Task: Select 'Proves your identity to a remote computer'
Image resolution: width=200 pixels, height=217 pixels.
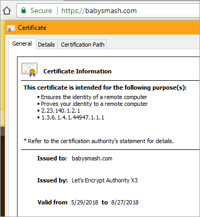Action: pyautogui.click(x=94, y=104)
